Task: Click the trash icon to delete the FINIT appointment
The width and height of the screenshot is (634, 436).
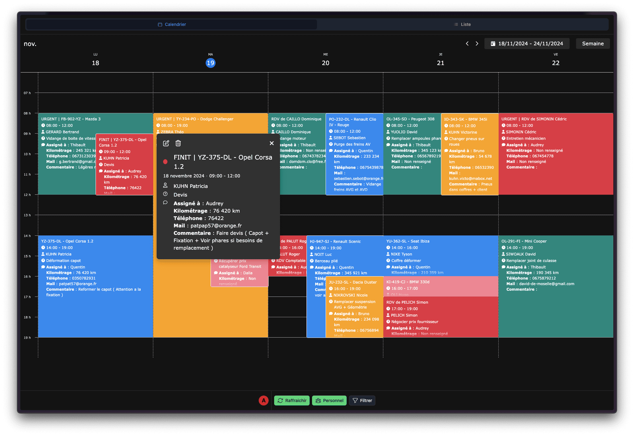Action: coord(178,143)
